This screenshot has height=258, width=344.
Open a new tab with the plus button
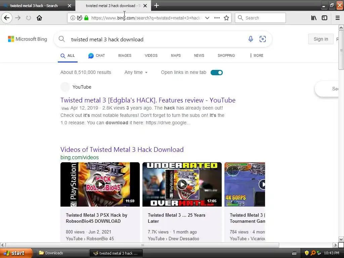click(157, 5)
